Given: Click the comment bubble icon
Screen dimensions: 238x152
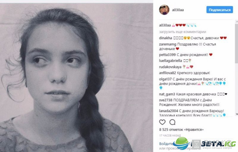Looking at the screenshot, I should point(173,122).
